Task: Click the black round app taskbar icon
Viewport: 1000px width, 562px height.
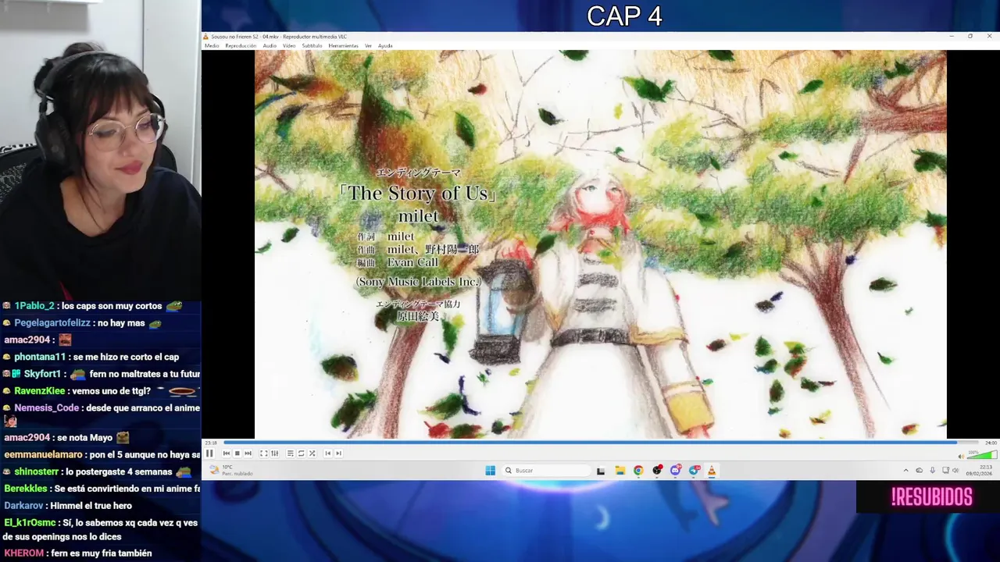Action: [x=657, y=471]
